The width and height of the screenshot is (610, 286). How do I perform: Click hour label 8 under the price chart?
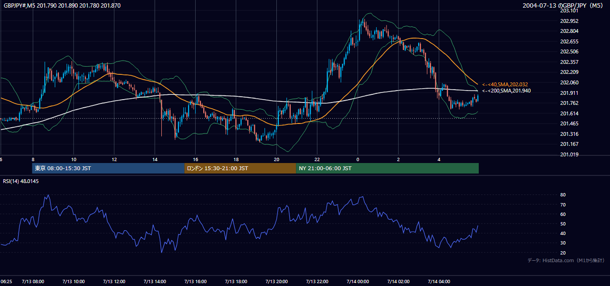click(33, 159)
